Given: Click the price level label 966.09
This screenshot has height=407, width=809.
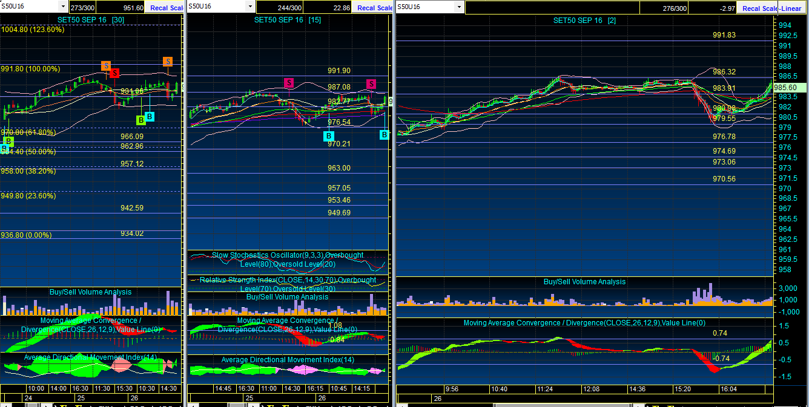Looking at the screenshot, I should [x=132, y=137].
